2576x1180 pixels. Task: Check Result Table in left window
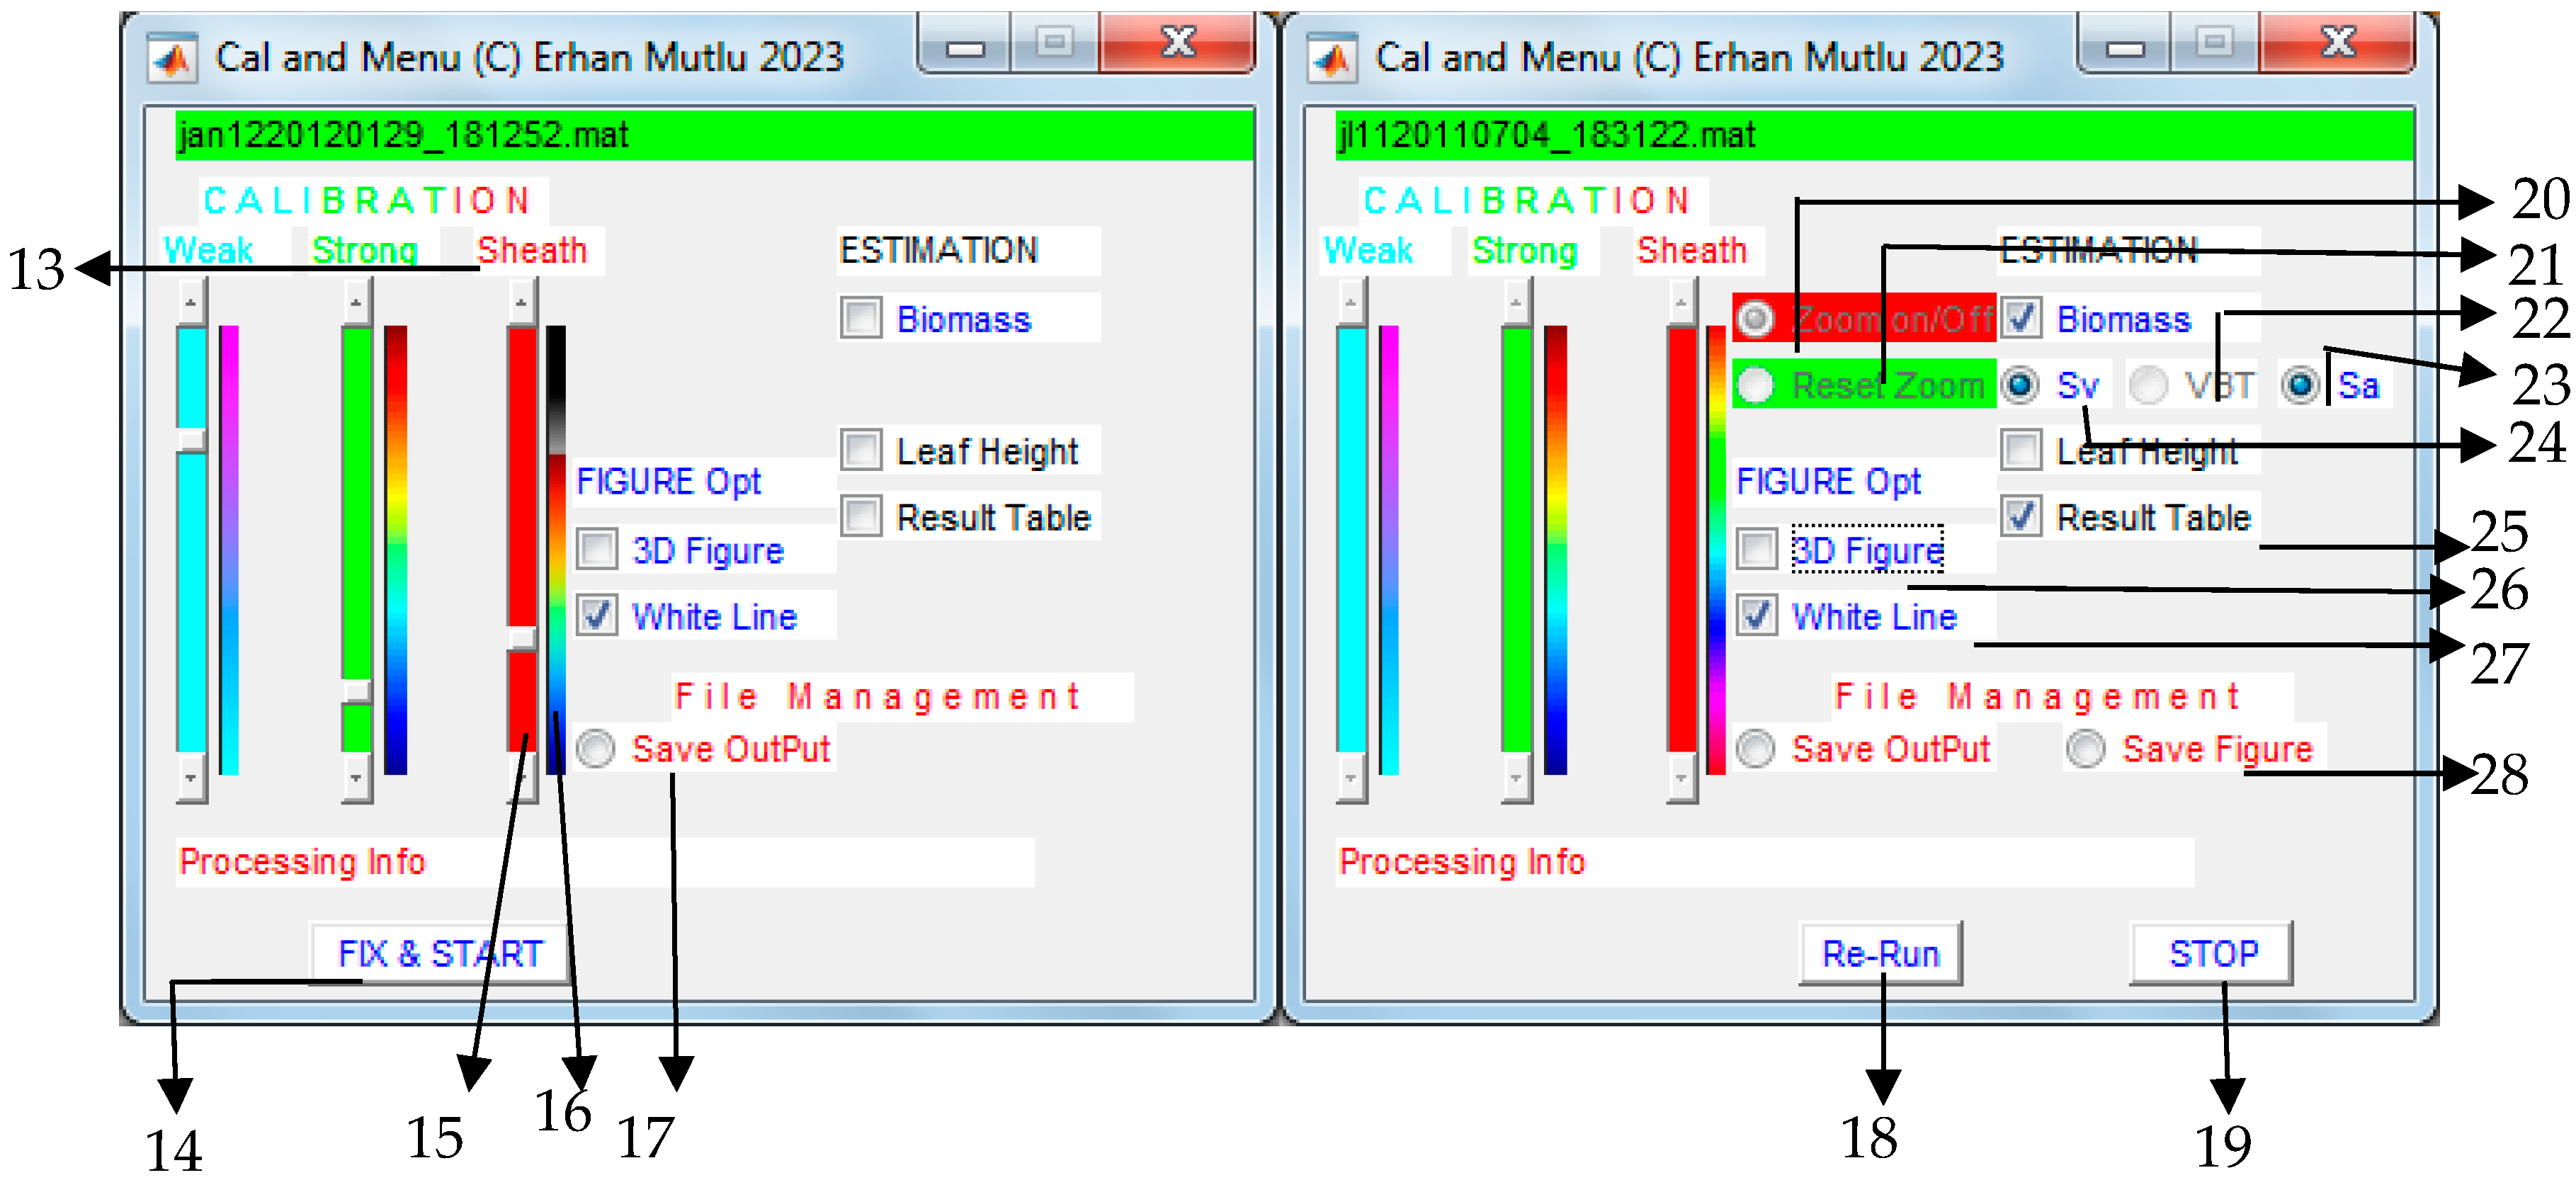(861, 516)
